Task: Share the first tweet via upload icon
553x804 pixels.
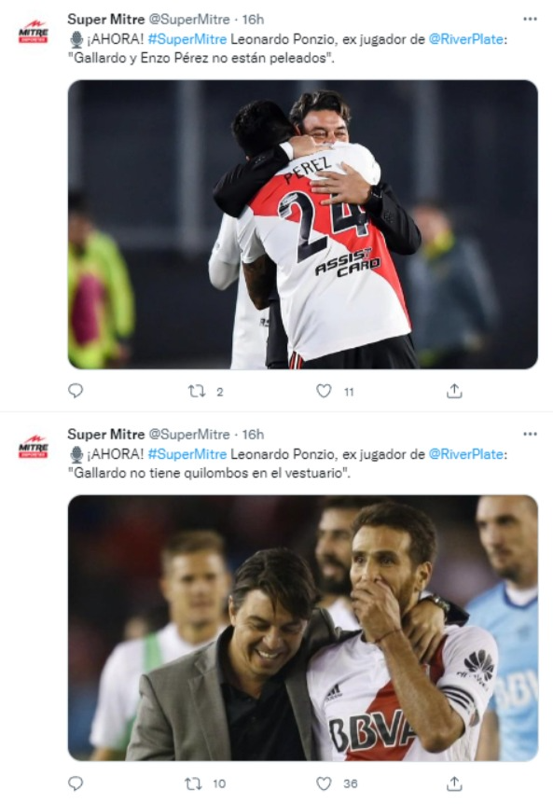Action: coord(454,391)
